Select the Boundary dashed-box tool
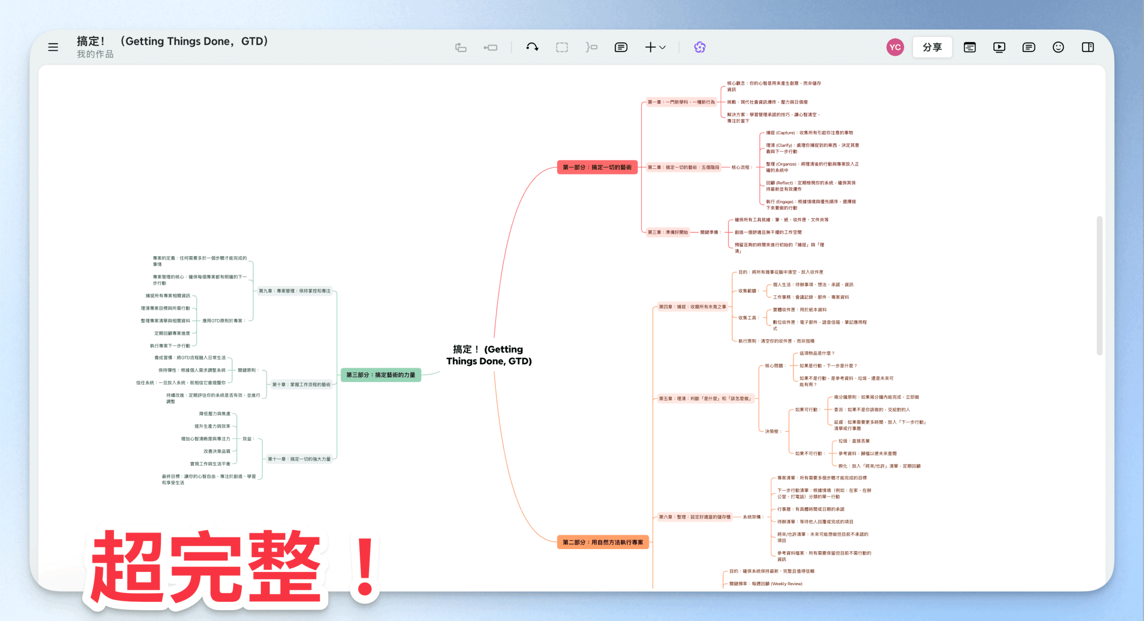The height and width of the screenshot is (621, 1144). [562, 47]
